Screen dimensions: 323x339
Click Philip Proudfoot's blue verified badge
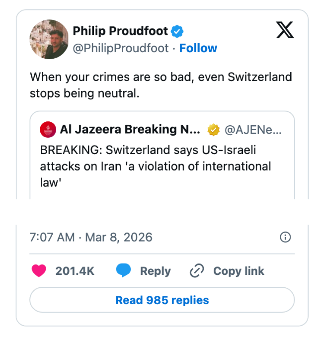coord(177,31)
